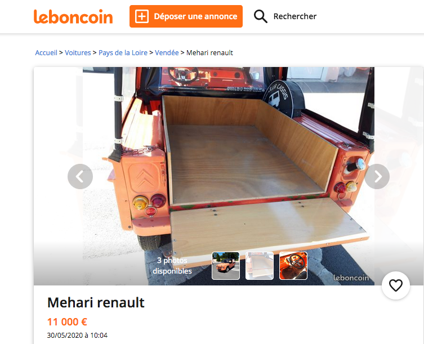Select the second thumbnail of wooden trunk

point(260,266)
